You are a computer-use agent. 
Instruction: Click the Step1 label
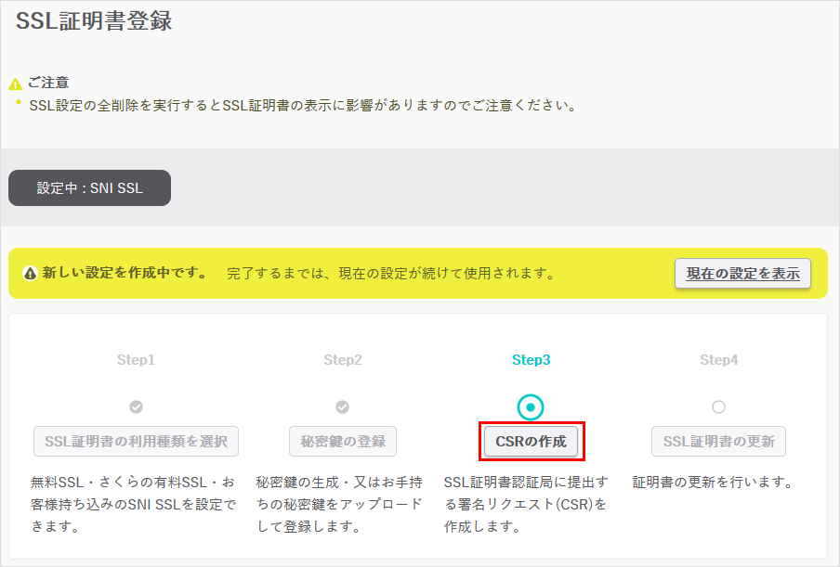pos(136,360)
